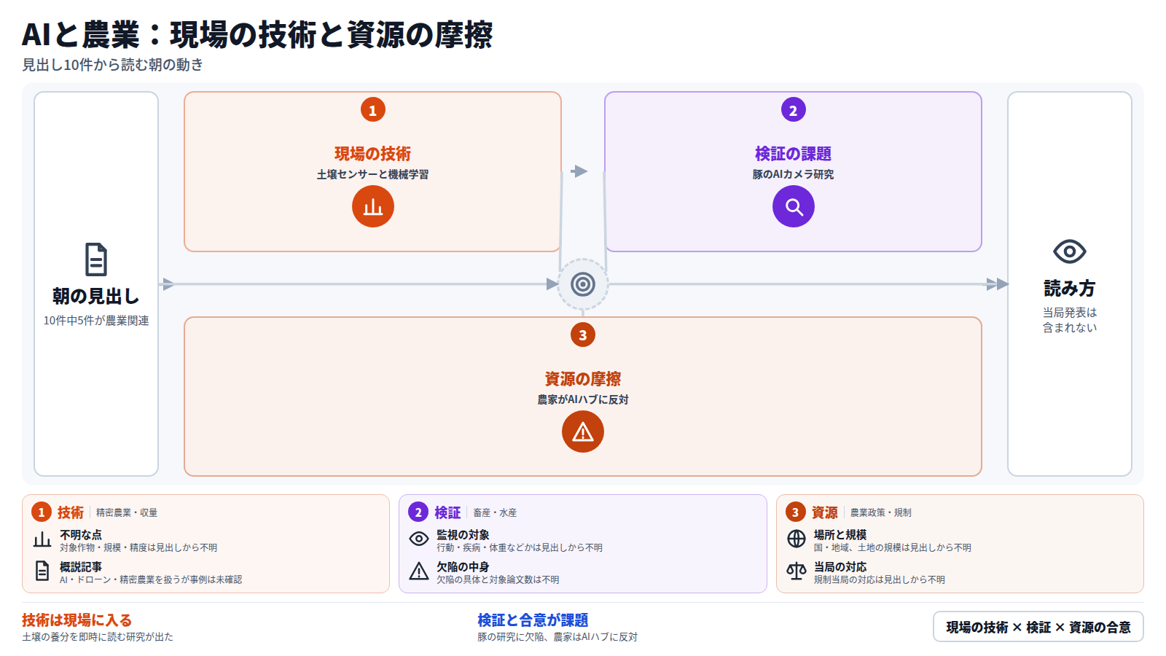Click the line 対象作物・規模・精度は見出しから不明
Image resolution: width=1166 pixels, height=656 pixels.
138,548
